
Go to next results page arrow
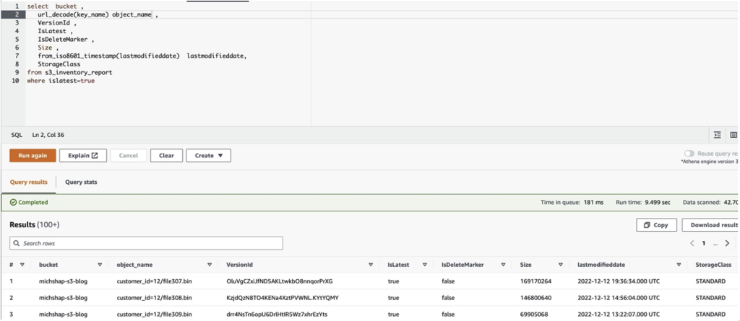tap(727, 243)
